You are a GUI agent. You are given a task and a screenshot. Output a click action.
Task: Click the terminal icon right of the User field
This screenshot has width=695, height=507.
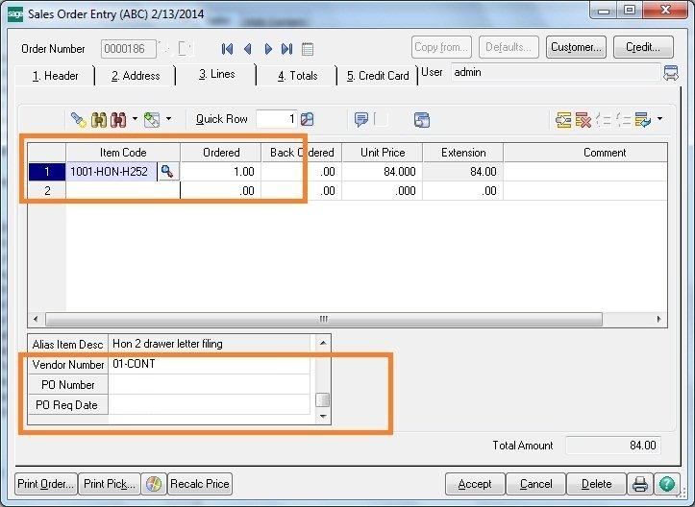pos(671,73)
